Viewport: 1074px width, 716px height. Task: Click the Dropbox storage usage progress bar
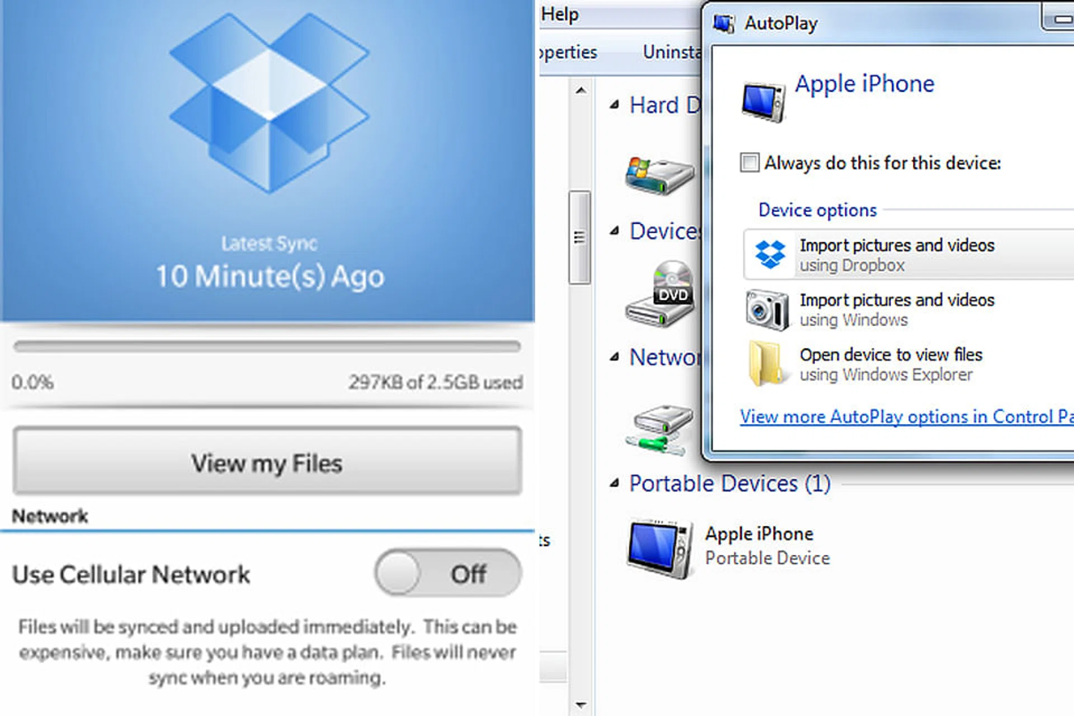click(x=267, y=347)
